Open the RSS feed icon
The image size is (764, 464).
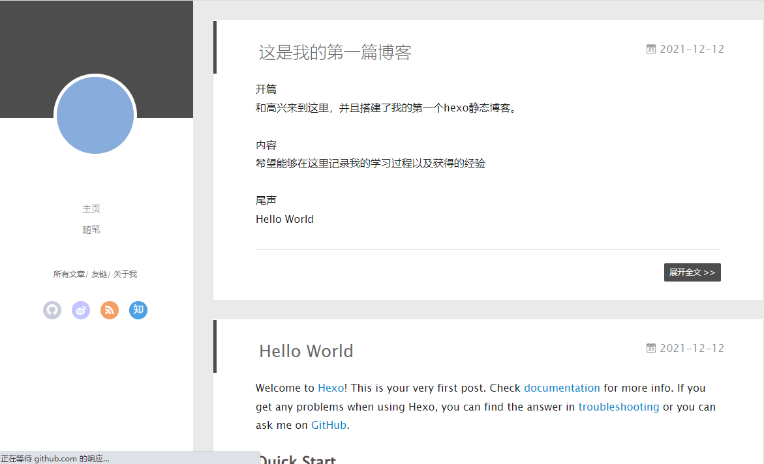[110, 310]
